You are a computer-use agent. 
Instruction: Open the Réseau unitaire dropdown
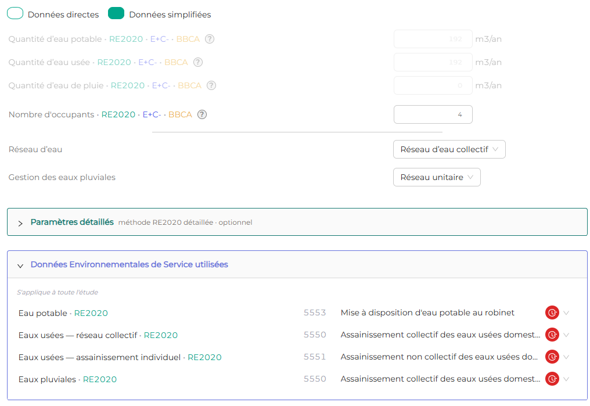point(437,177)
